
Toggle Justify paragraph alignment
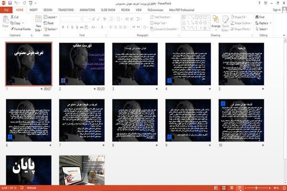point(125,27)
